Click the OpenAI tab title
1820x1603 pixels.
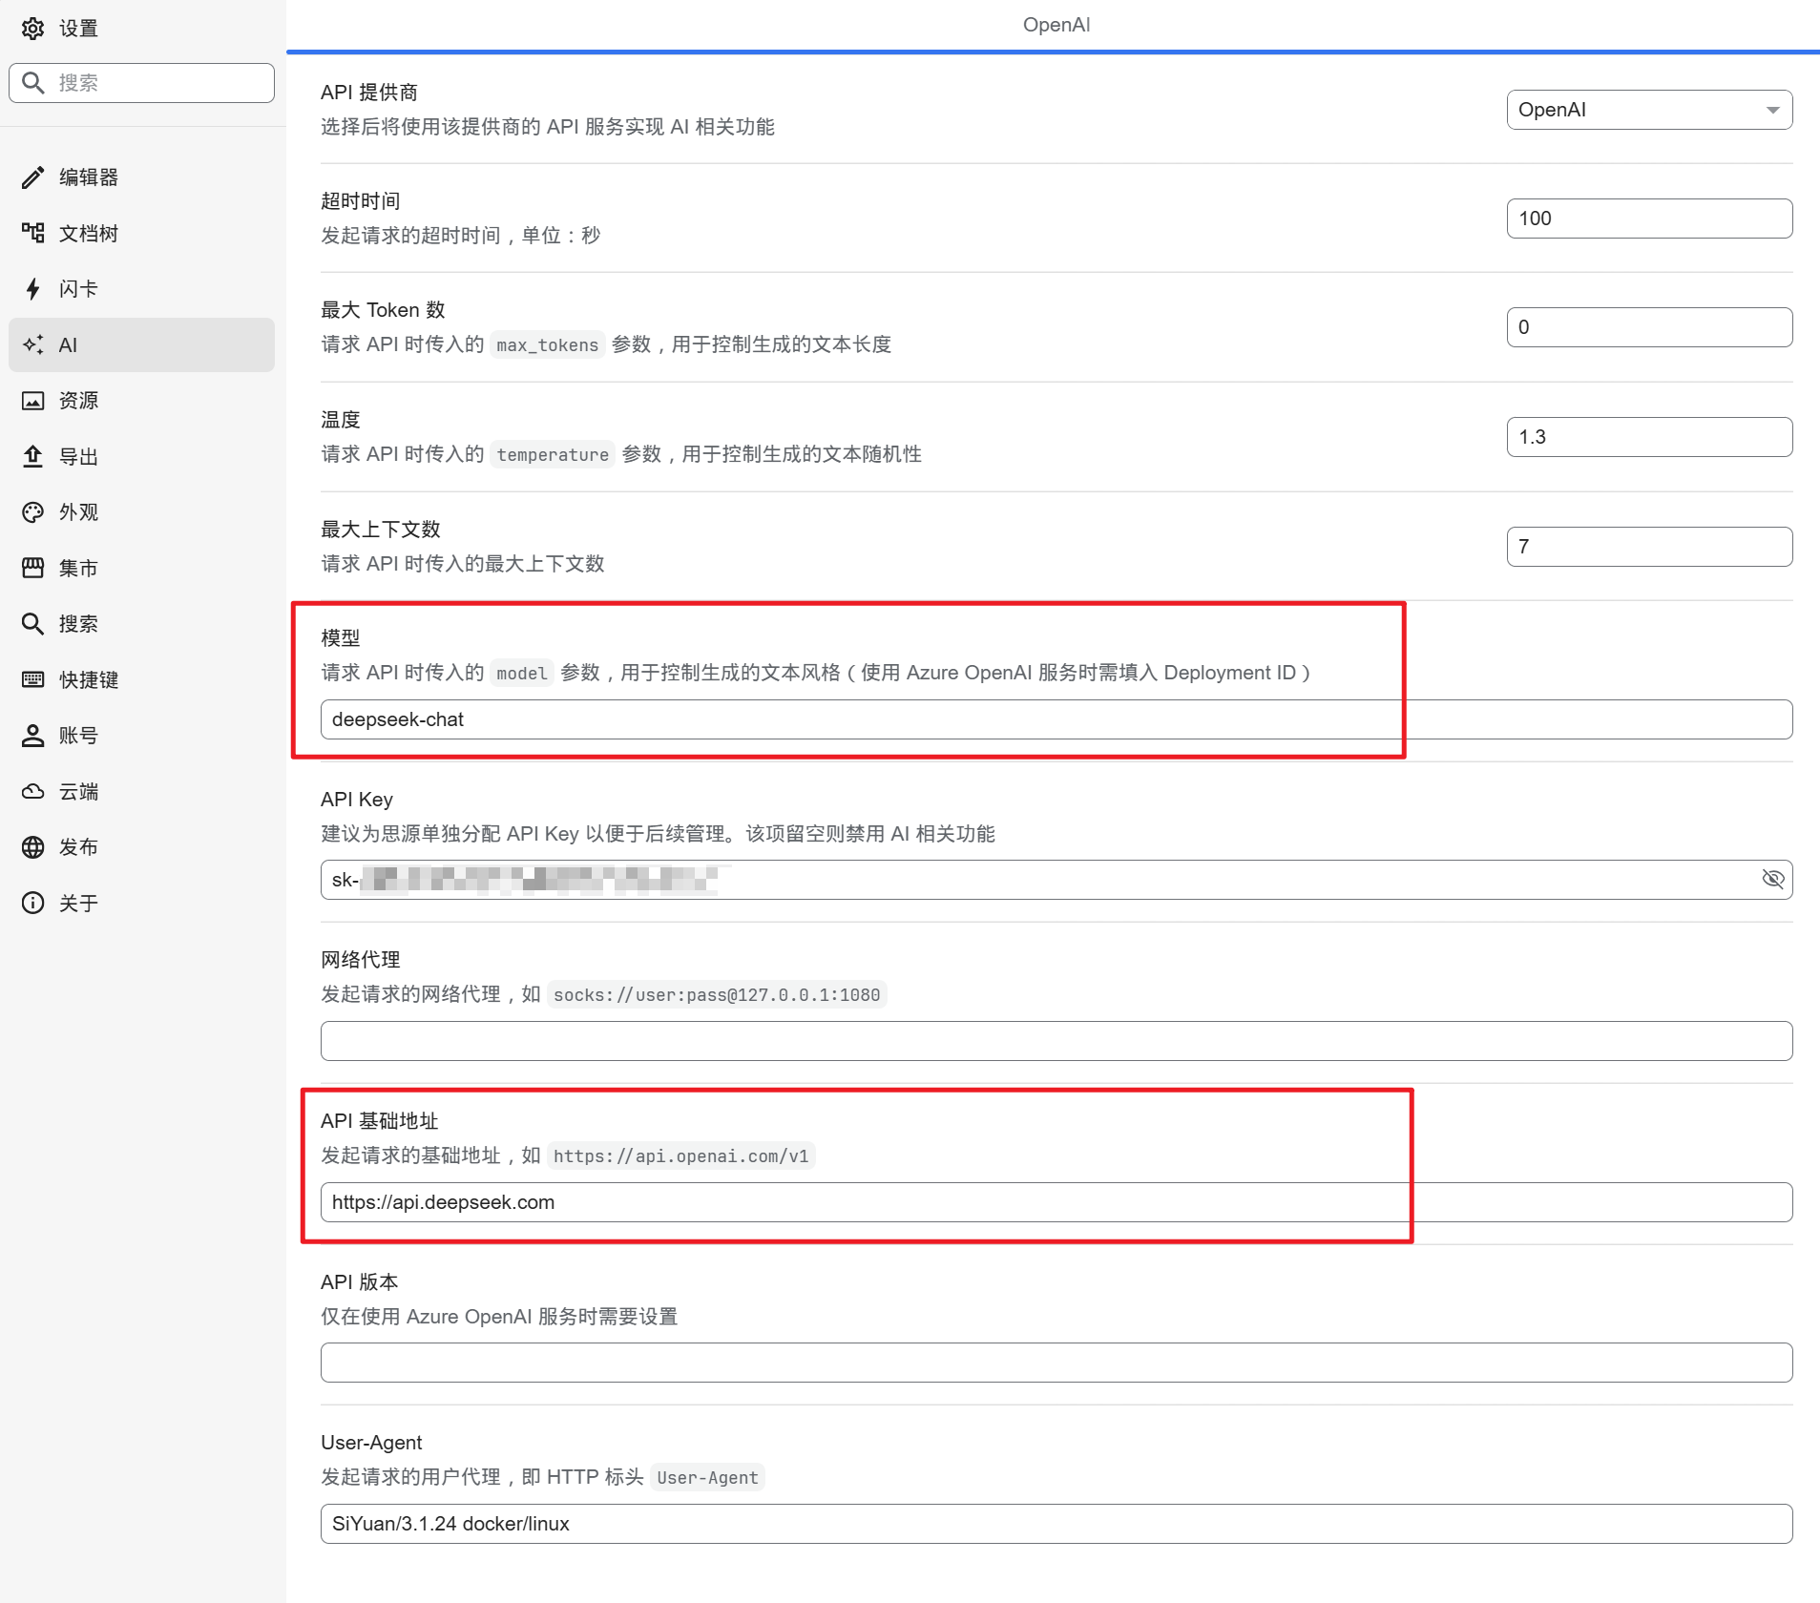1056,25
